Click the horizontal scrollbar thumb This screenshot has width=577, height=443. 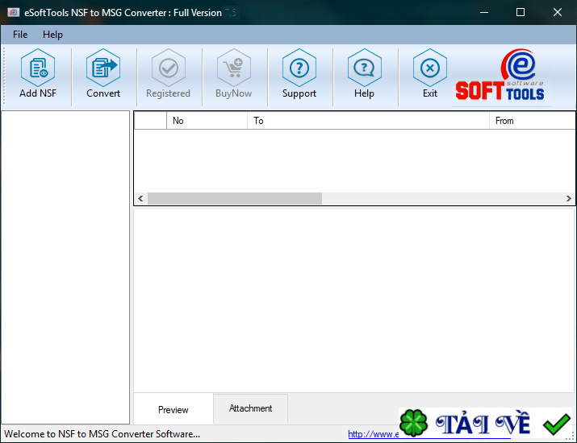[235, 198]
